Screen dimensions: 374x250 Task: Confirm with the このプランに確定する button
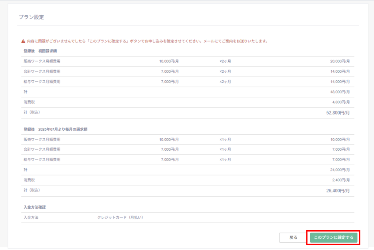(333, 237)
